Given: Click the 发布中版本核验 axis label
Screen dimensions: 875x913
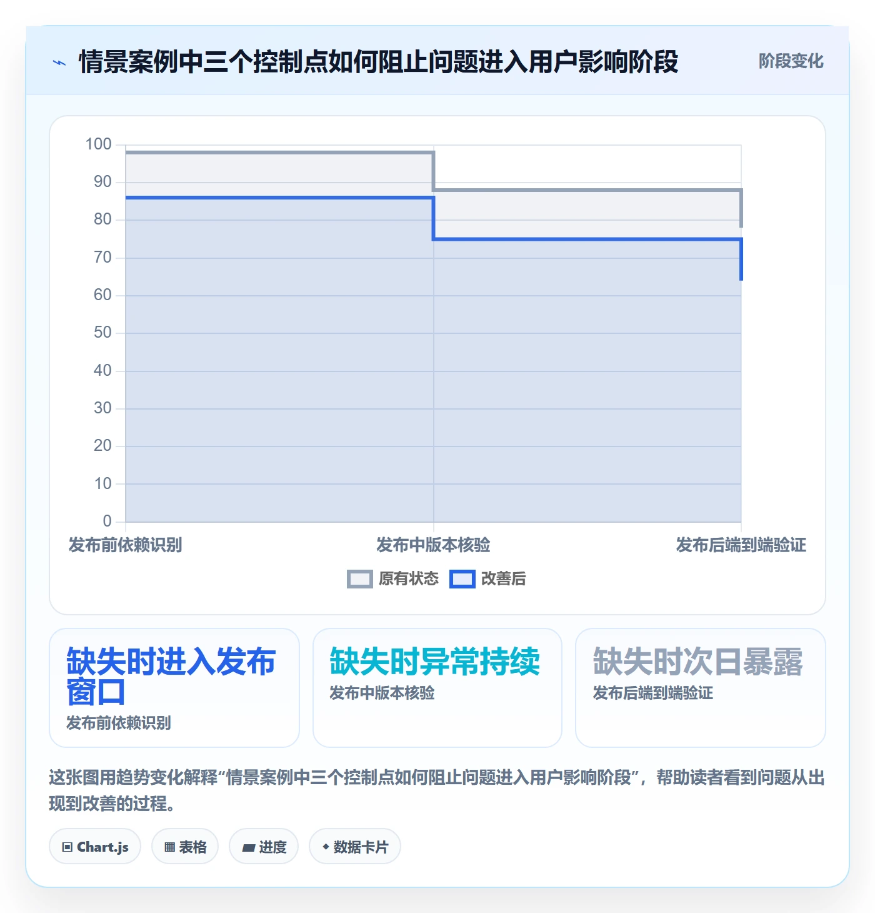Looking at the screenshot, I should click(x=433, y=545).
